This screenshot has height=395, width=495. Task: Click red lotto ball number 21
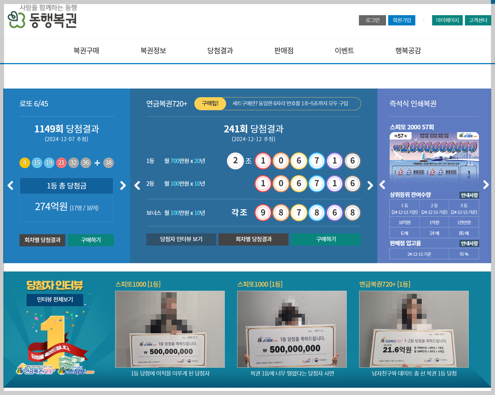pos(61,163)
